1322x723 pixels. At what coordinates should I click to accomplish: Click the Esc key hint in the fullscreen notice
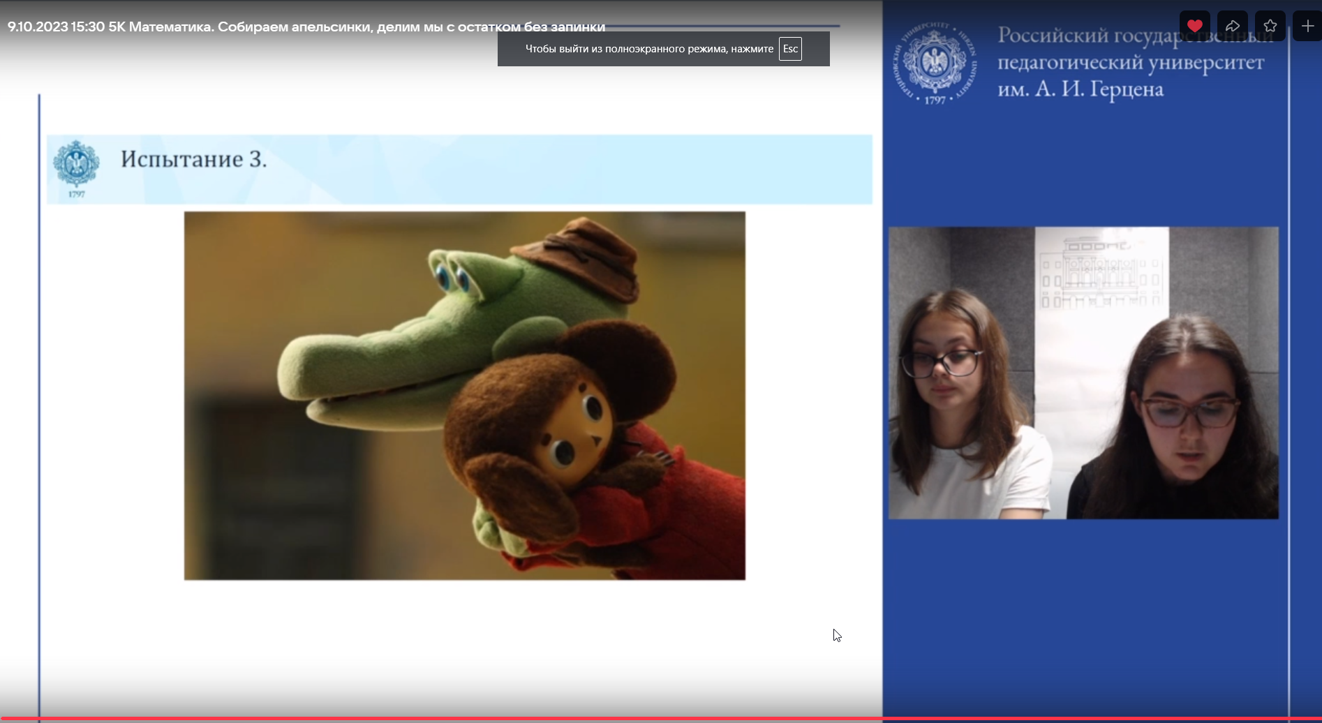coord(790,49)
